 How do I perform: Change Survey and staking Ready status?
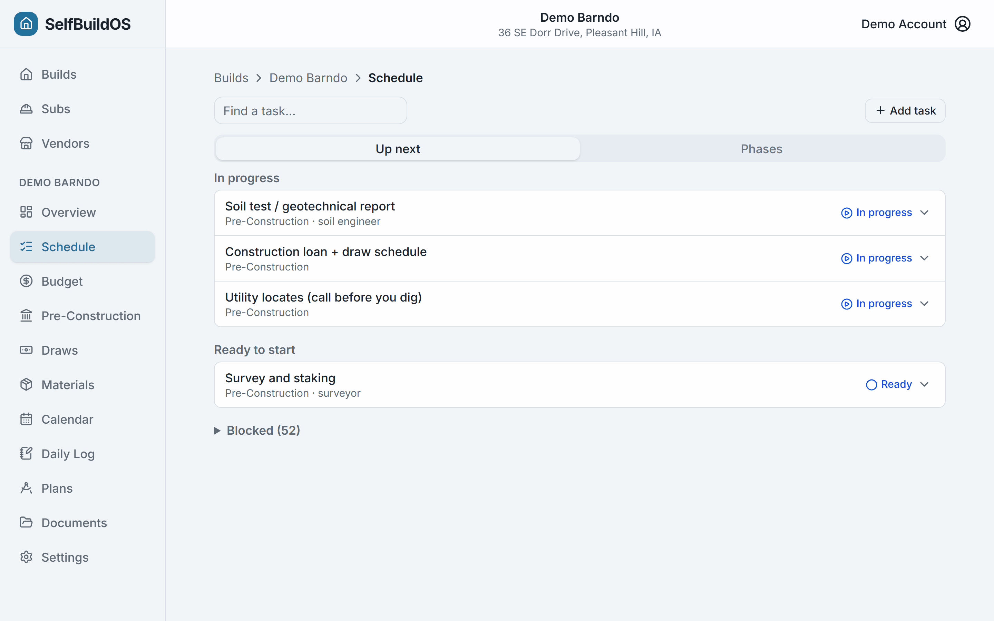(897, 385)
